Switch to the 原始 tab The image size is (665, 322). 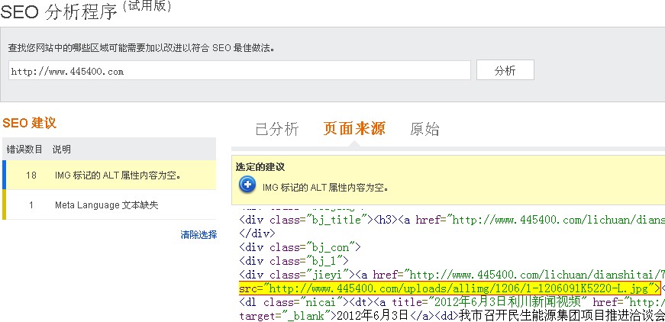tap(425, 129)
